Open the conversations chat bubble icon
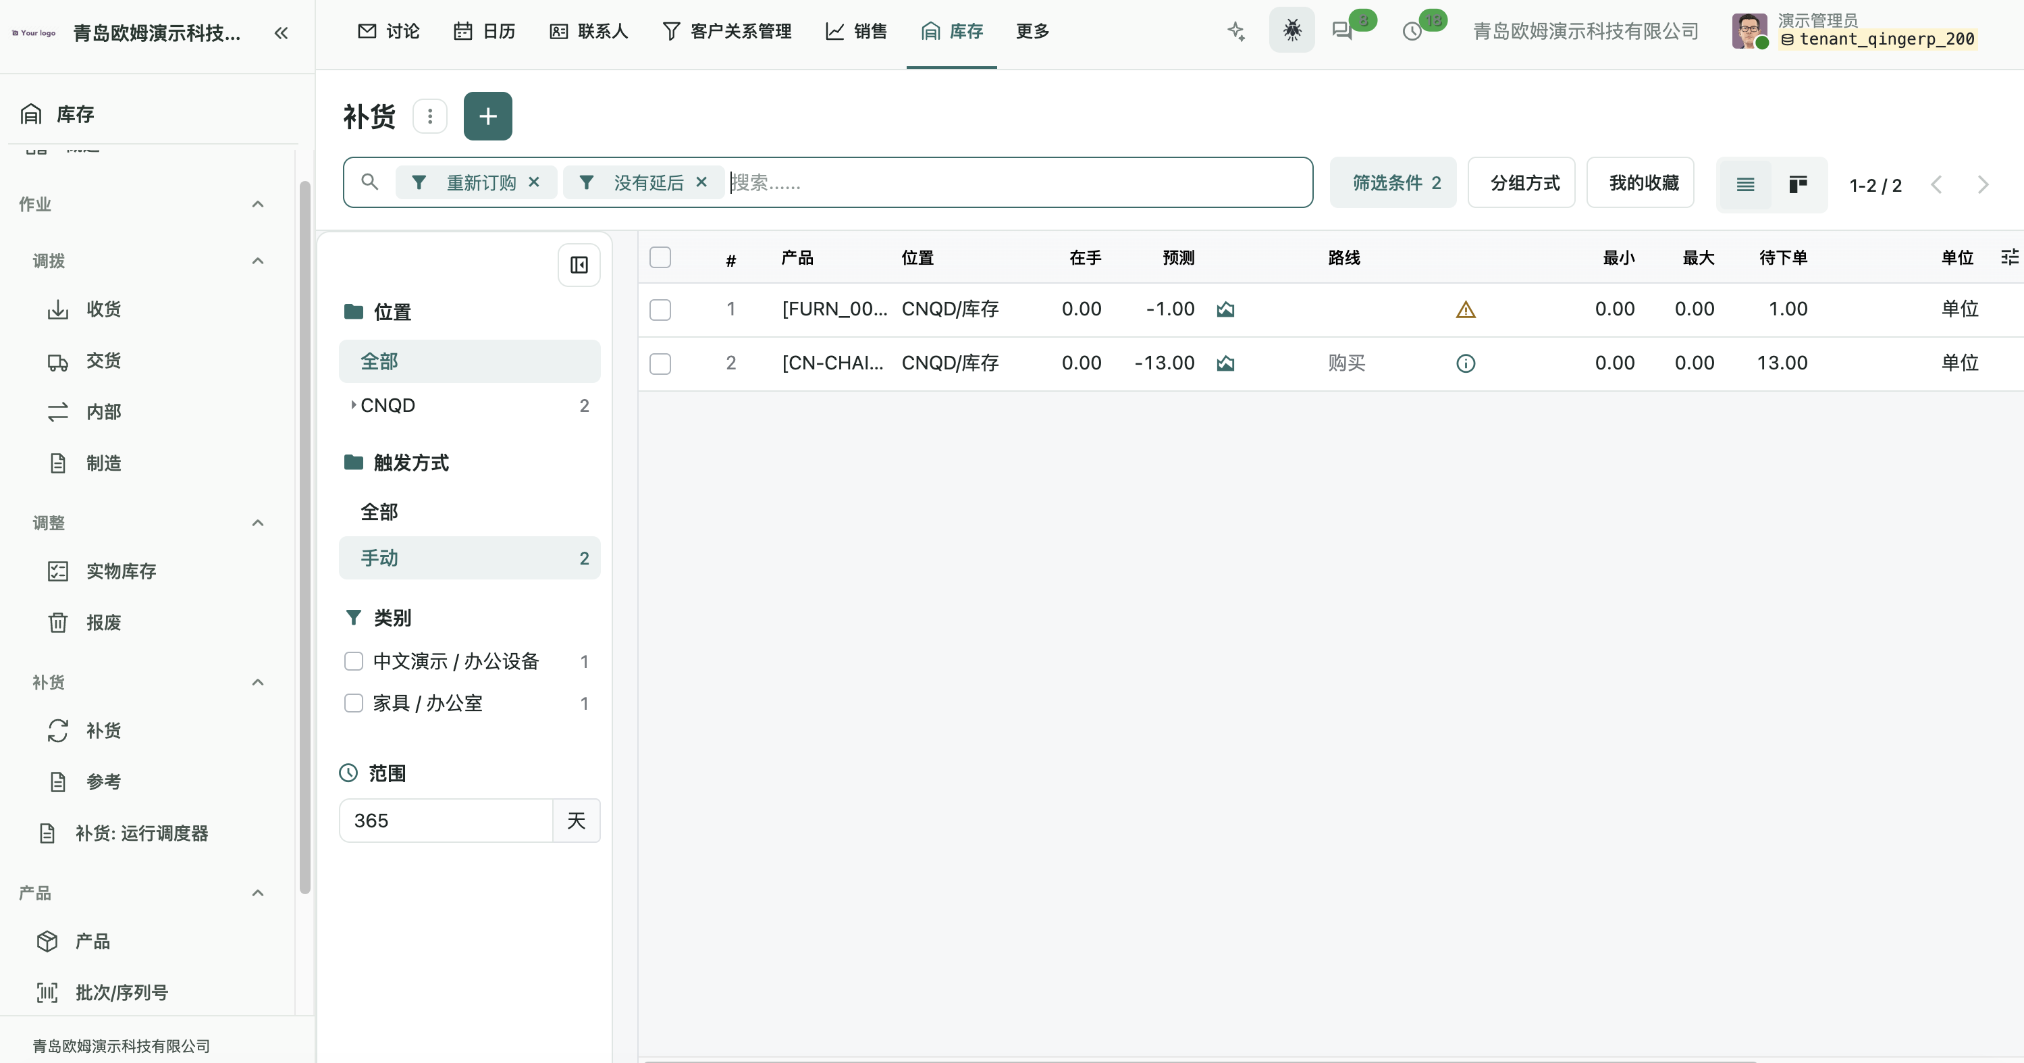 (x=1342, y=30)
